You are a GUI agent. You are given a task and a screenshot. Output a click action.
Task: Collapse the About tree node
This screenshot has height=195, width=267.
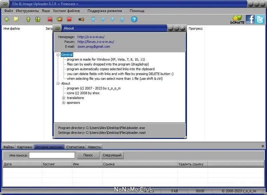click(x=58, y=84)
